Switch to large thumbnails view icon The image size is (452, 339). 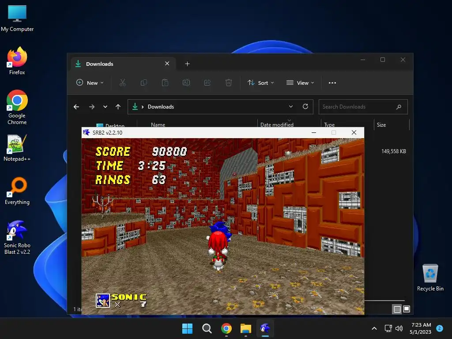pos(407,309)
